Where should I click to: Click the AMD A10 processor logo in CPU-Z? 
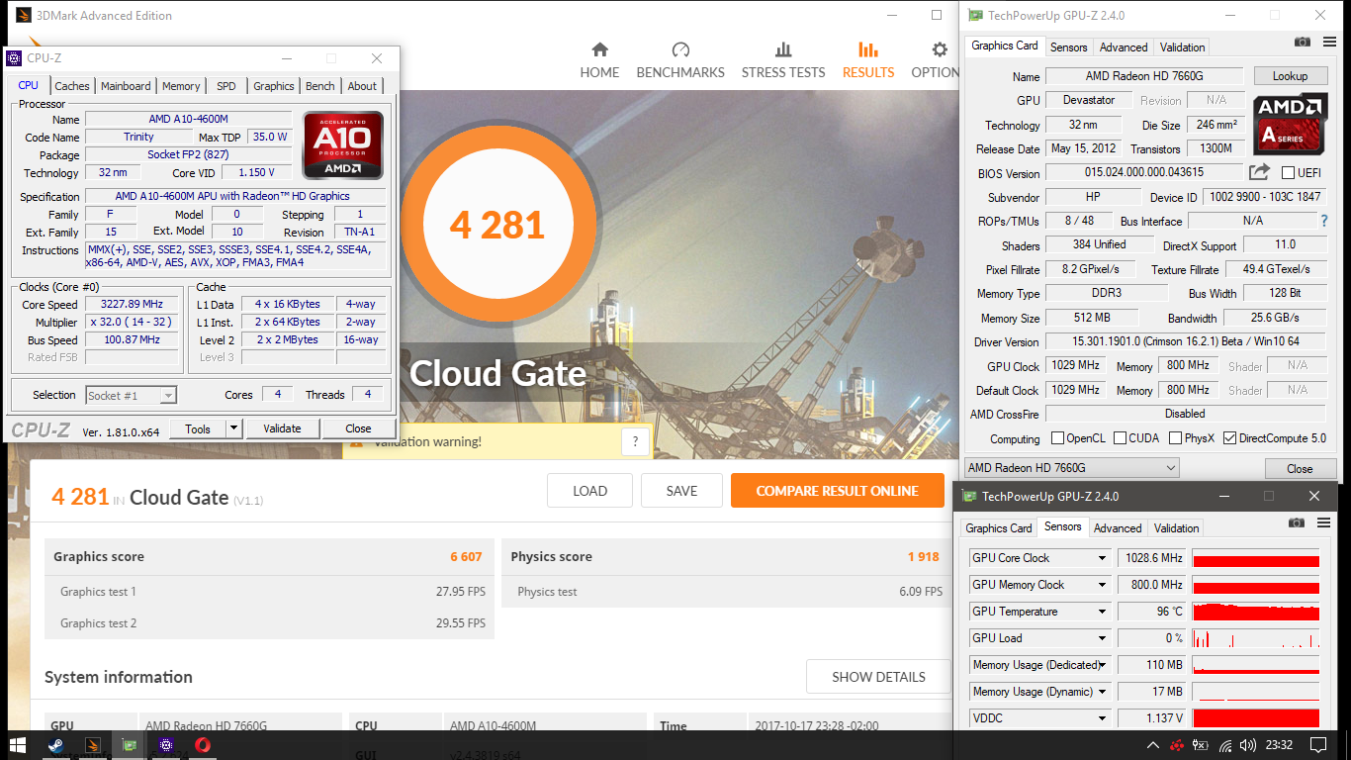(x=342, y=144)
